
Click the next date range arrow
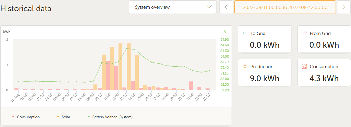coord(344,7)
